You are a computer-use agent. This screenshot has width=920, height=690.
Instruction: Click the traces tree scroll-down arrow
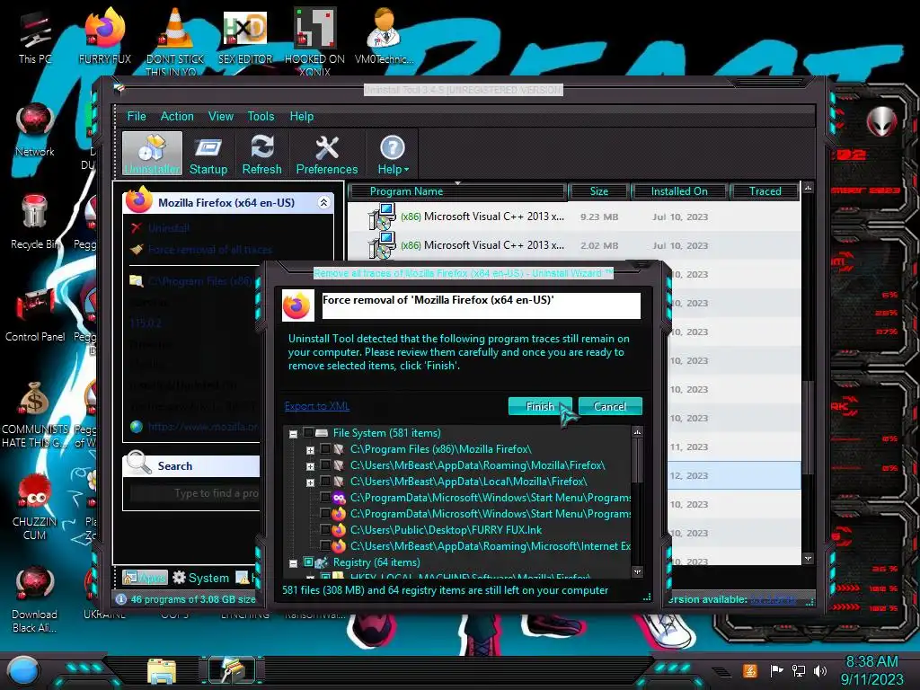pos(637,571)
